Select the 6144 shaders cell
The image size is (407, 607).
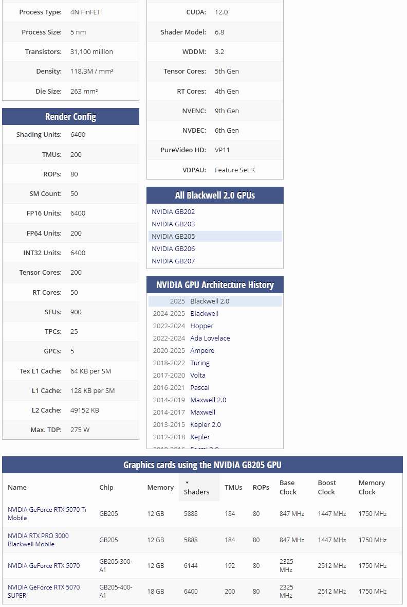(x=191, y=566)
